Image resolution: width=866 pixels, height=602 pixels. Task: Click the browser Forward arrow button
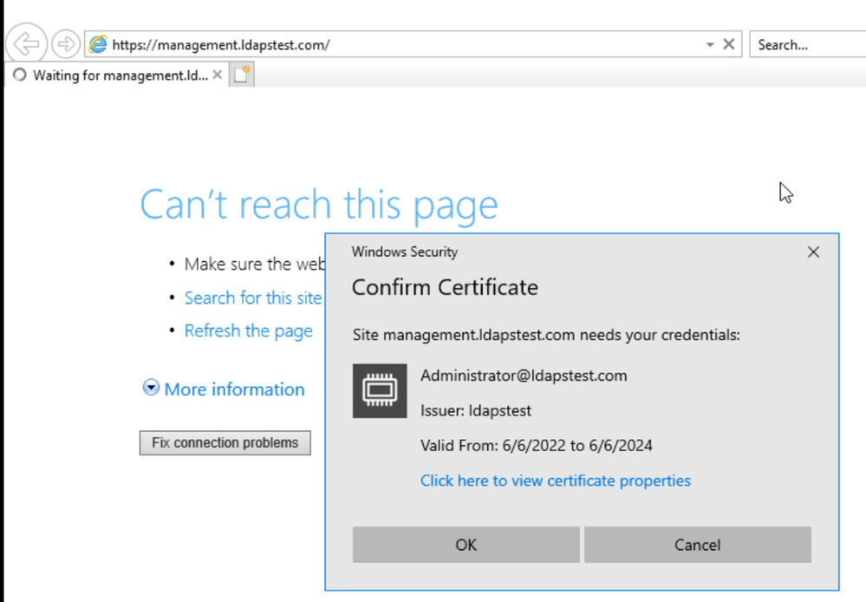pyautogui.click(x=66, y=43)
